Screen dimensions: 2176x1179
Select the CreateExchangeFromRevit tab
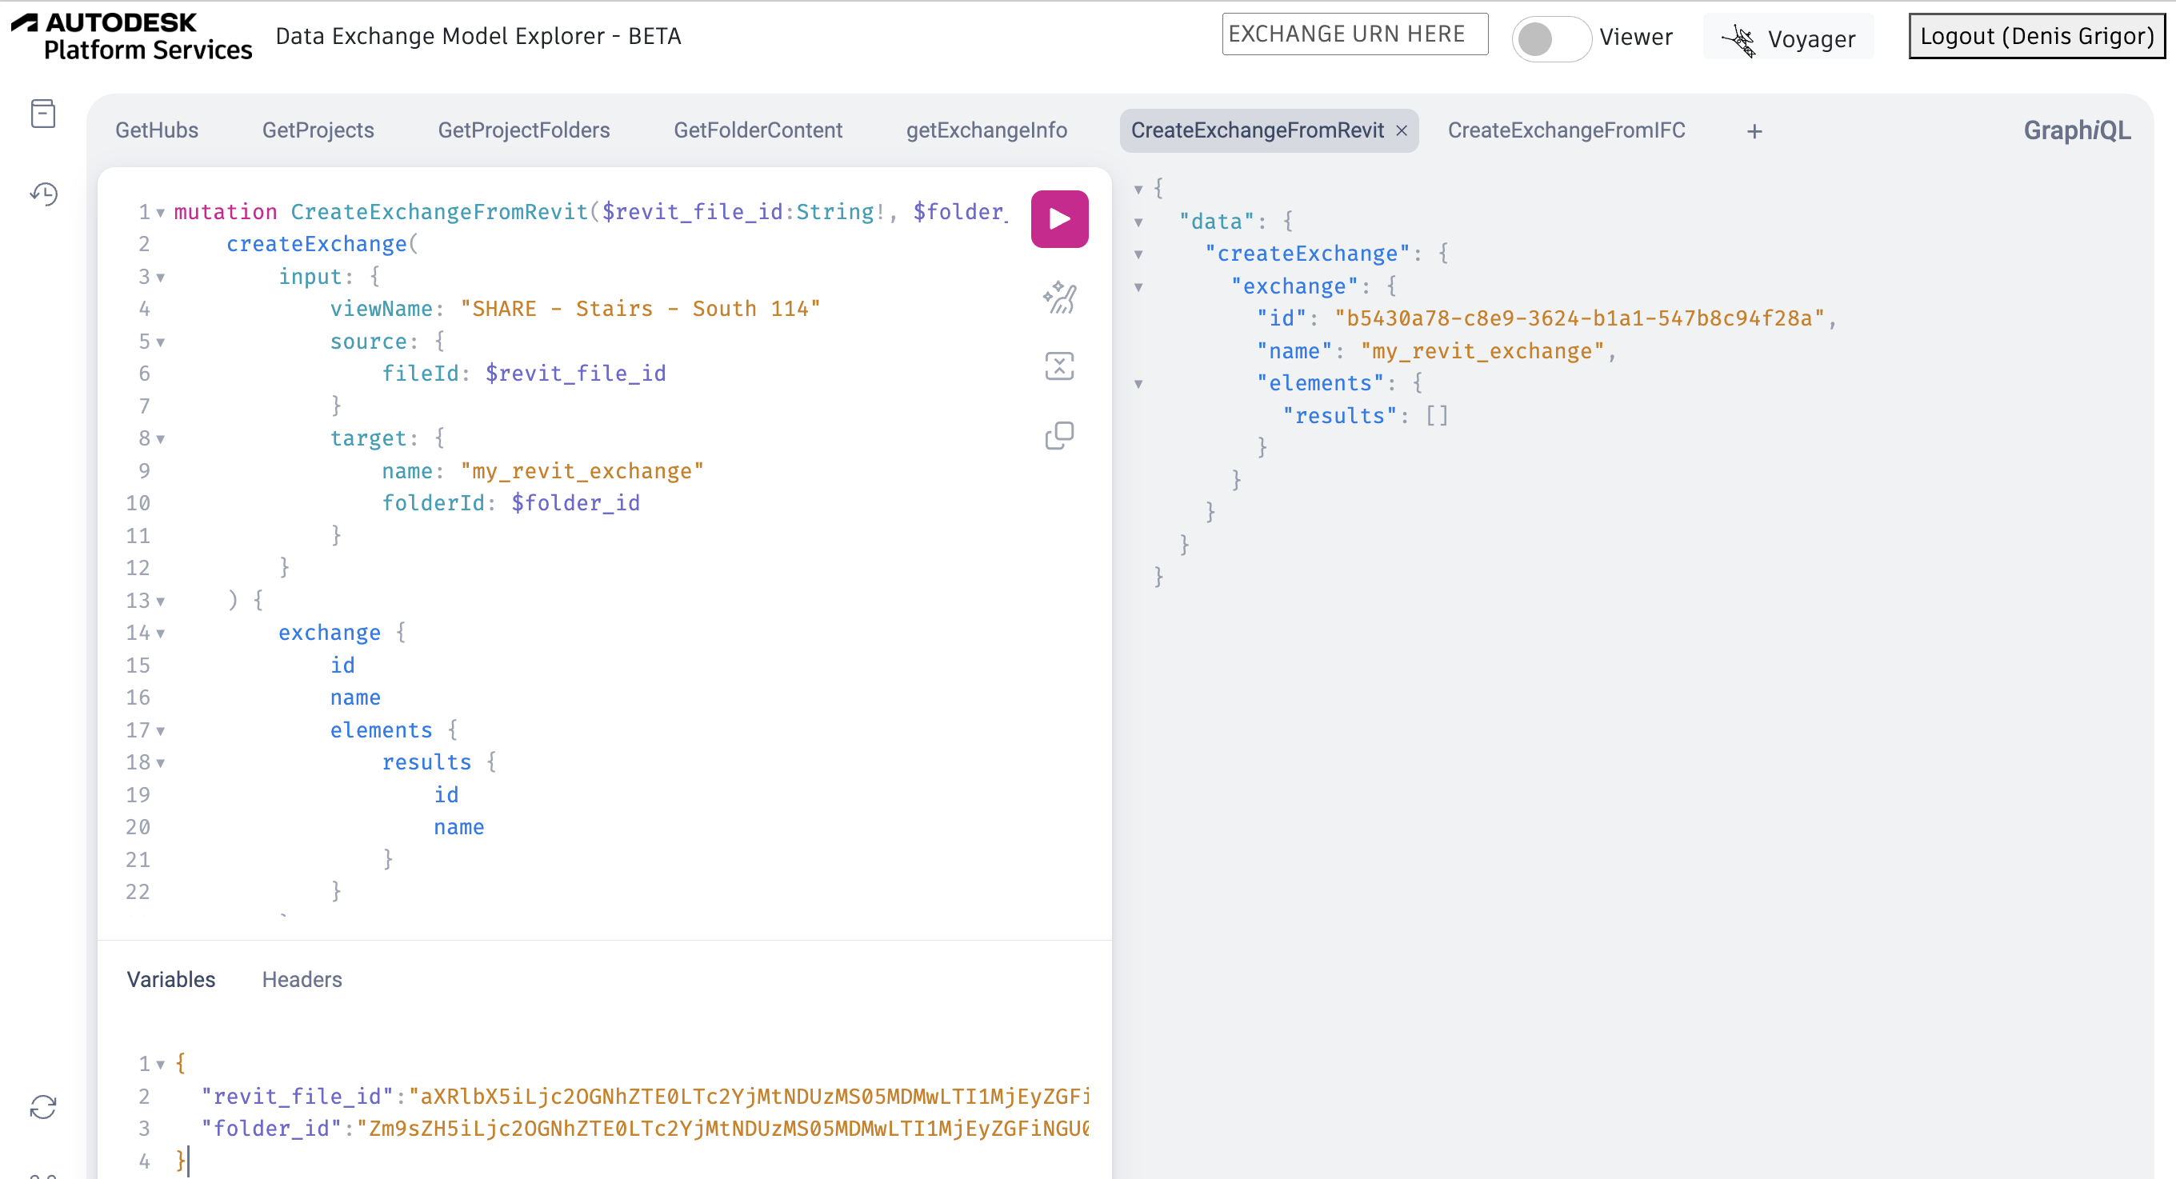(1257, 130)
